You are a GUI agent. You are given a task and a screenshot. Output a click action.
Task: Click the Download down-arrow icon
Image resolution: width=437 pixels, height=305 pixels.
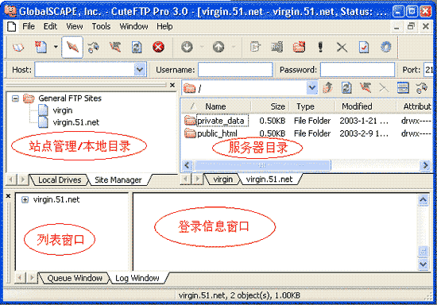coord(187,47)
